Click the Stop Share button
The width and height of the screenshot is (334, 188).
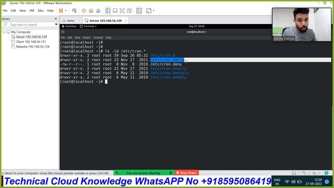pyautogui.click(x=187, y=173)
